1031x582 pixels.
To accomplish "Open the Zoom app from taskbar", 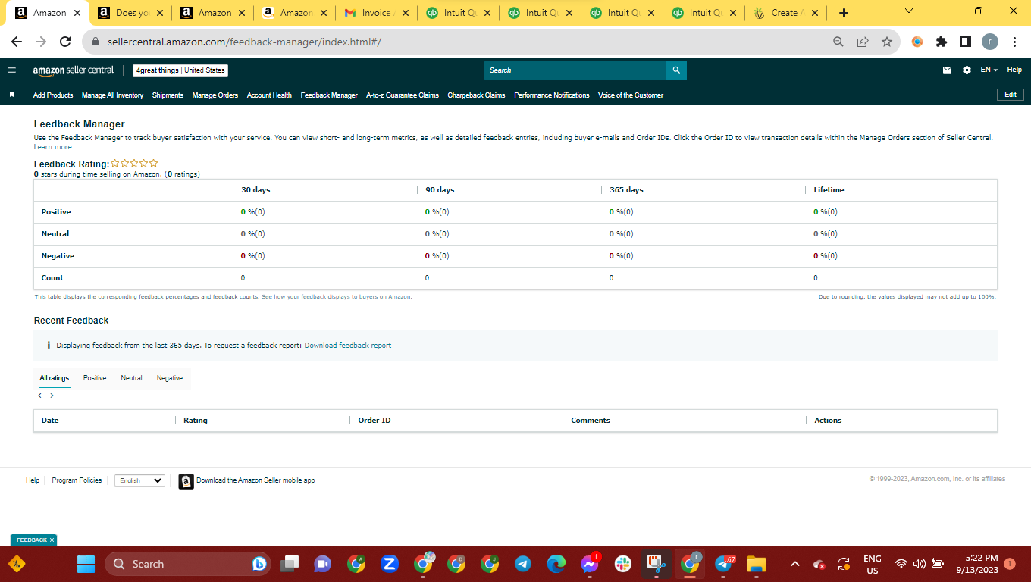I will [390, 564].
